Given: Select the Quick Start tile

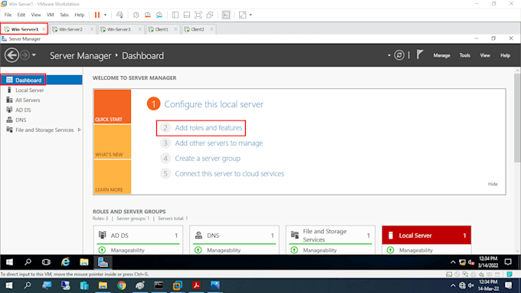Looking at the screenshot, I should 113,107.
